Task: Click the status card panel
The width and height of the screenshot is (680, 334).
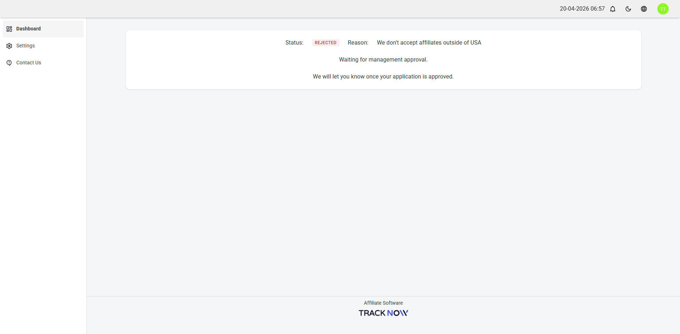Action: tap(383, 60)
